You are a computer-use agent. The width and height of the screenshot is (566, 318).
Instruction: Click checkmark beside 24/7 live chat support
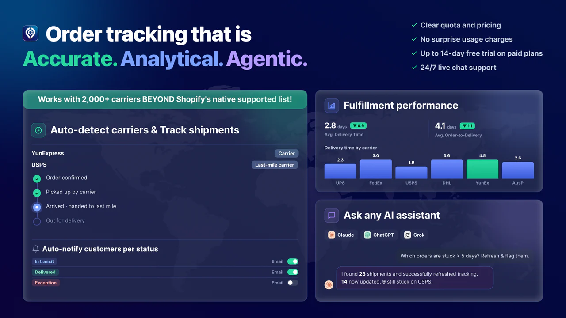tap(414, 68)
